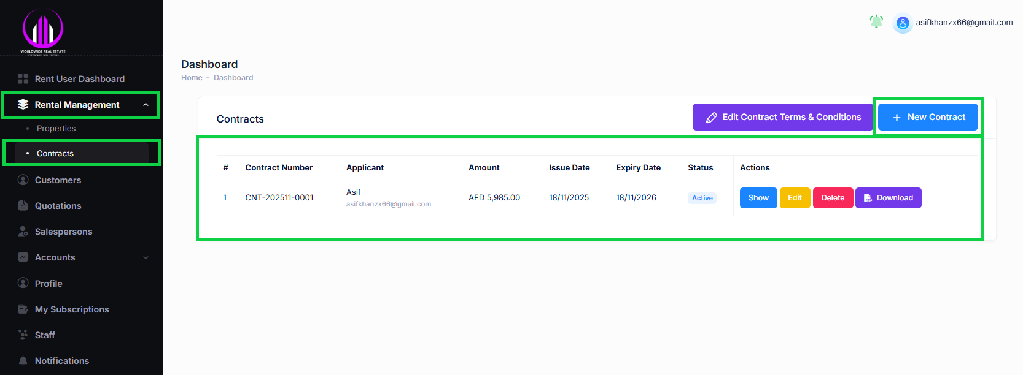
Task: Select the Rent User Dashboard grid icon
Action: coord(23,78)
